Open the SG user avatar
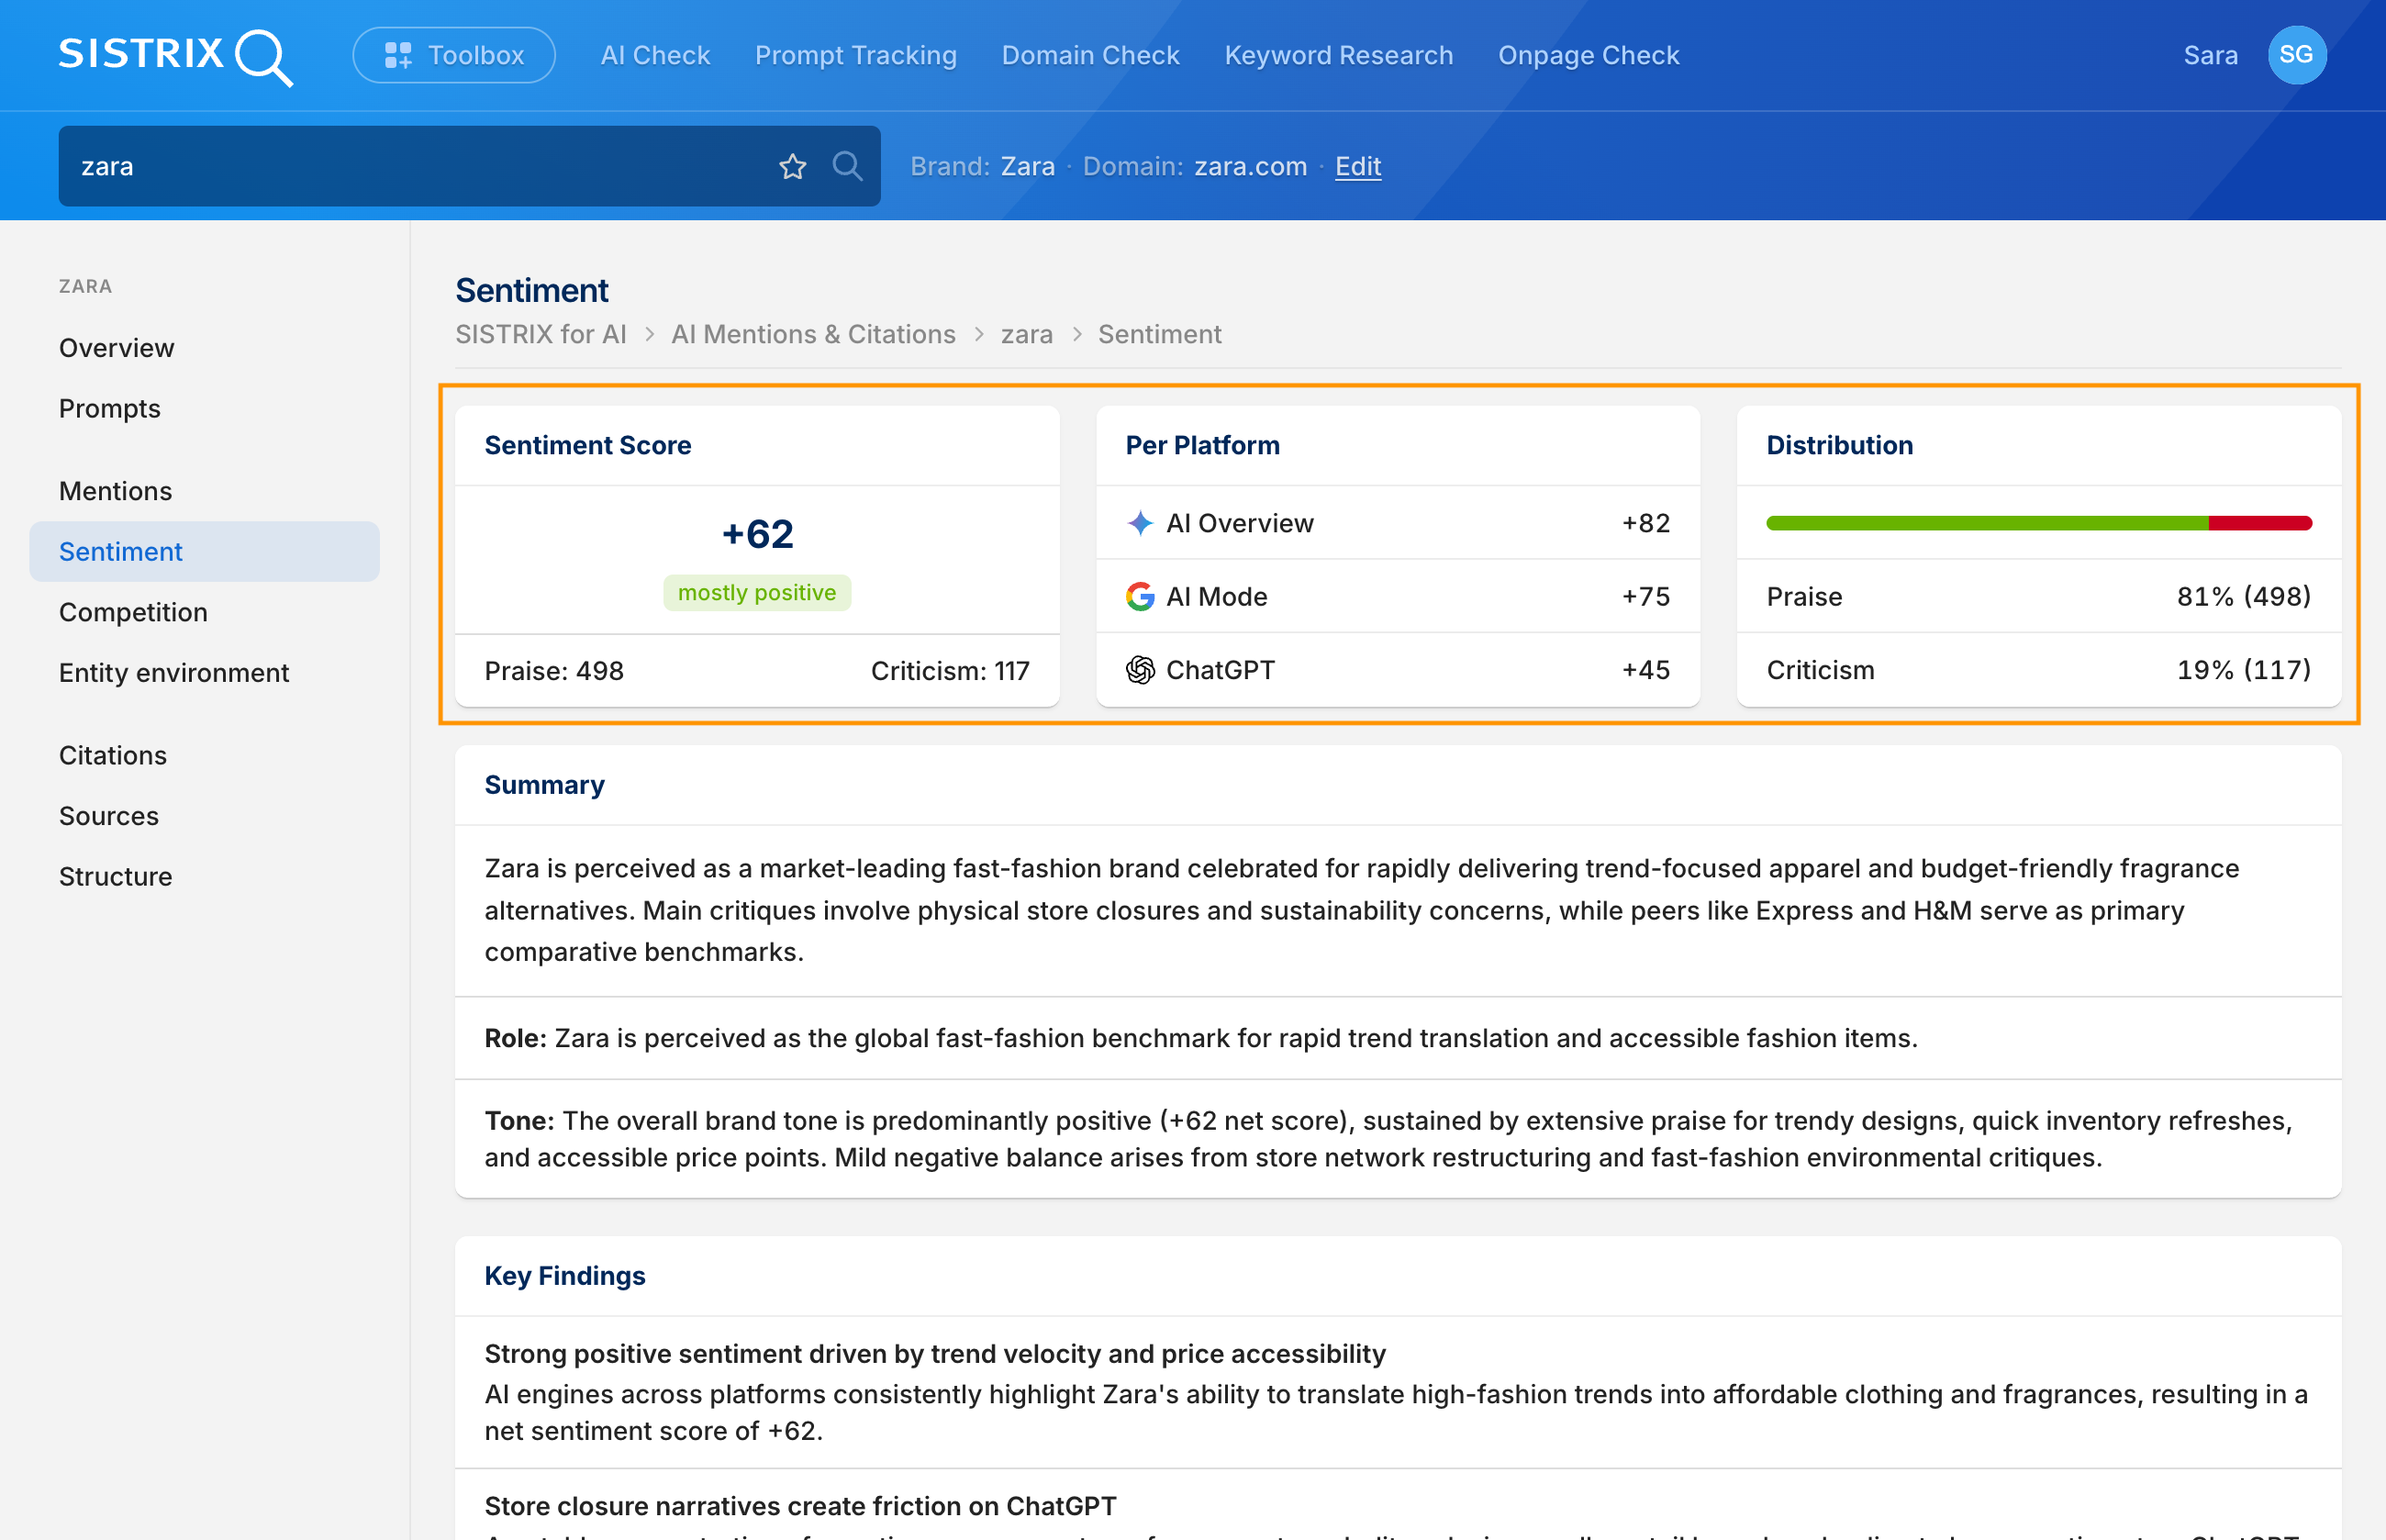 pyautogui.click(x=2296, y=55)
